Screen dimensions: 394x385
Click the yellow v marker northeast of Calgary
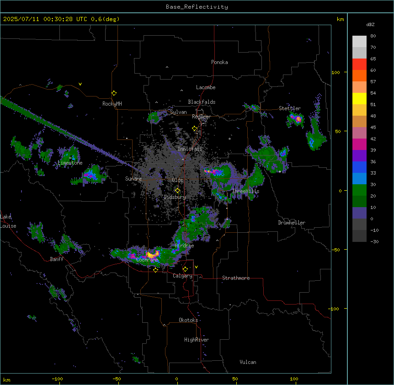(x=196, y=267)
